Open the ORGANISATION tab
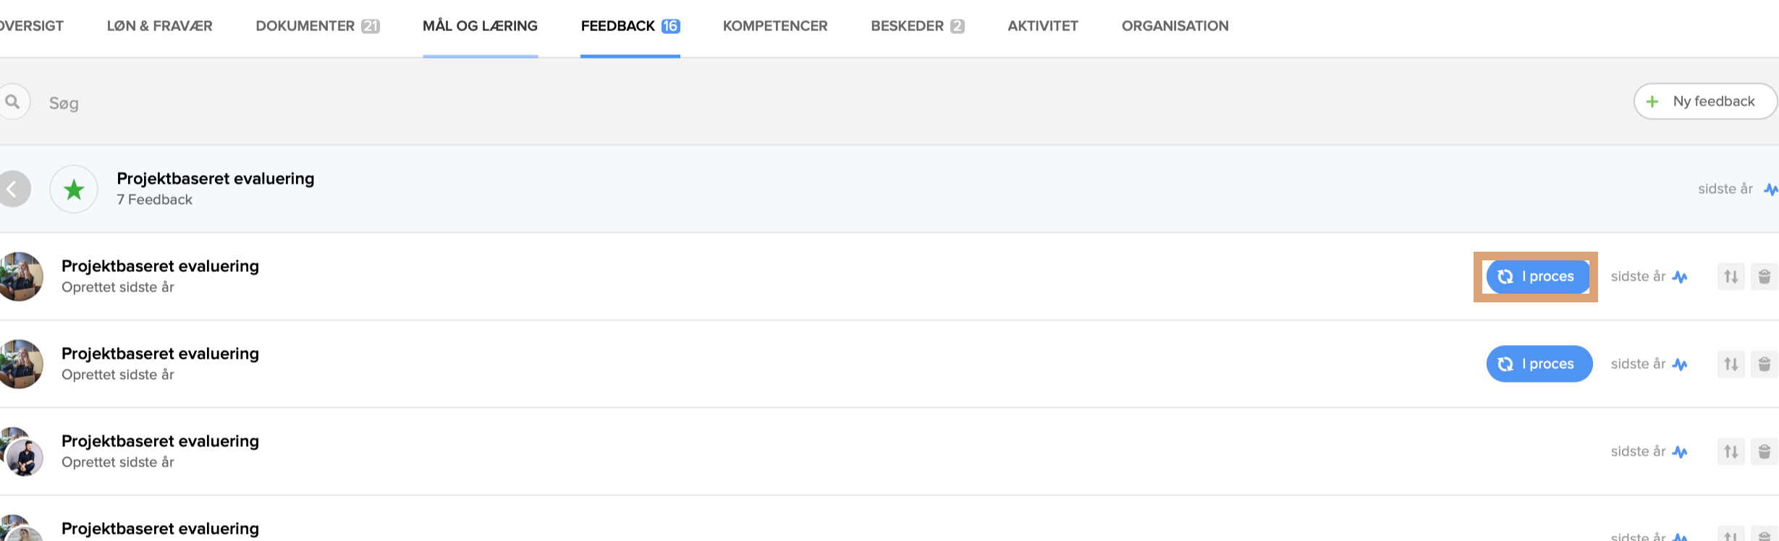The width and height of the screenshot is (1779, 541). pos(1175,26)
